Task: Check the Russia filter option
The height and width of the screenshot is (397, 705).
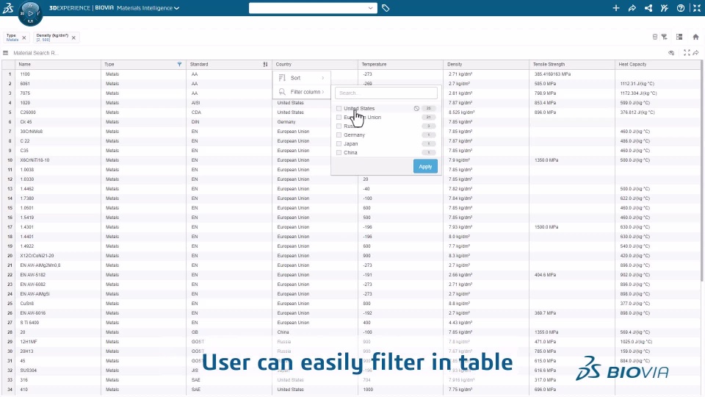Action: 339,126
